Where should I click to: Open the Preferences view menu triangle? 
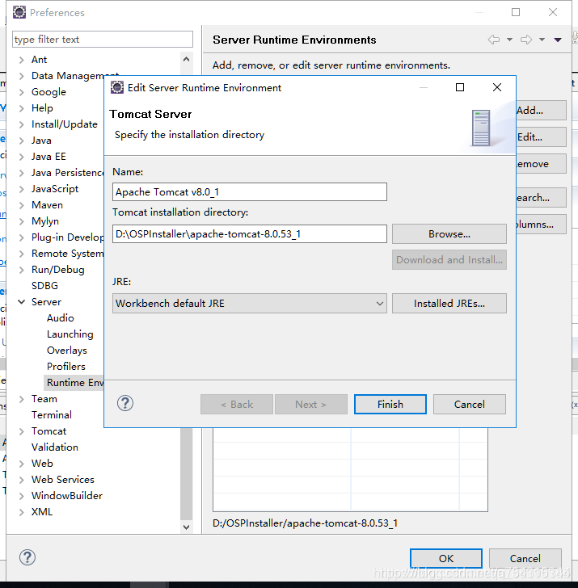coord(558,40)
